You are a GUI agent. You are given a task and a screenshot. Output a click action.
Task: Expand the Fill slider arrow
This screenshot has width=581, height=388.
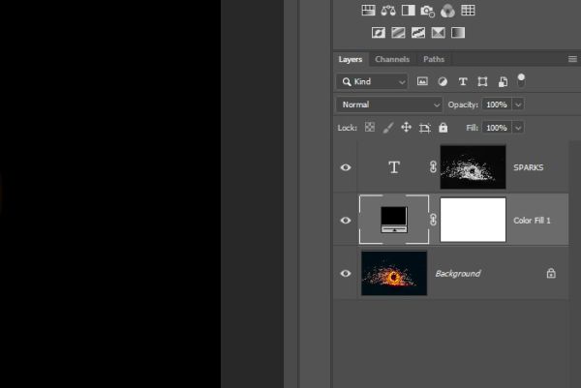(x=518, y=128)
